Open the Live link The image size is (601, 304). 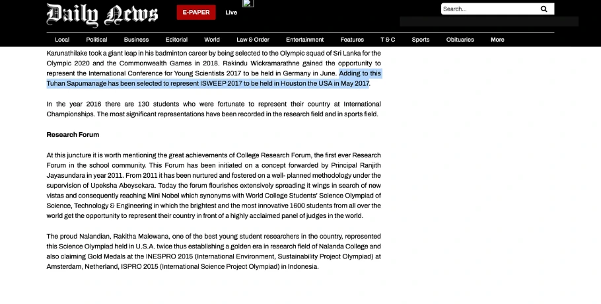231,13
